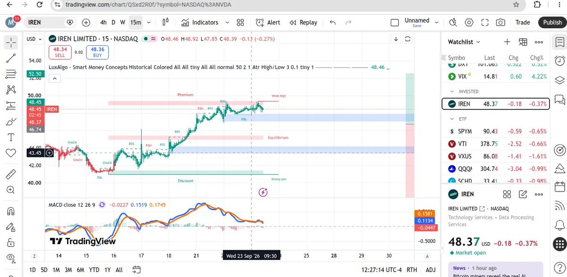This screenshot has height=277, width=567.
Task: Toggle ADJ adjustment button
Action: click(430, 269)
